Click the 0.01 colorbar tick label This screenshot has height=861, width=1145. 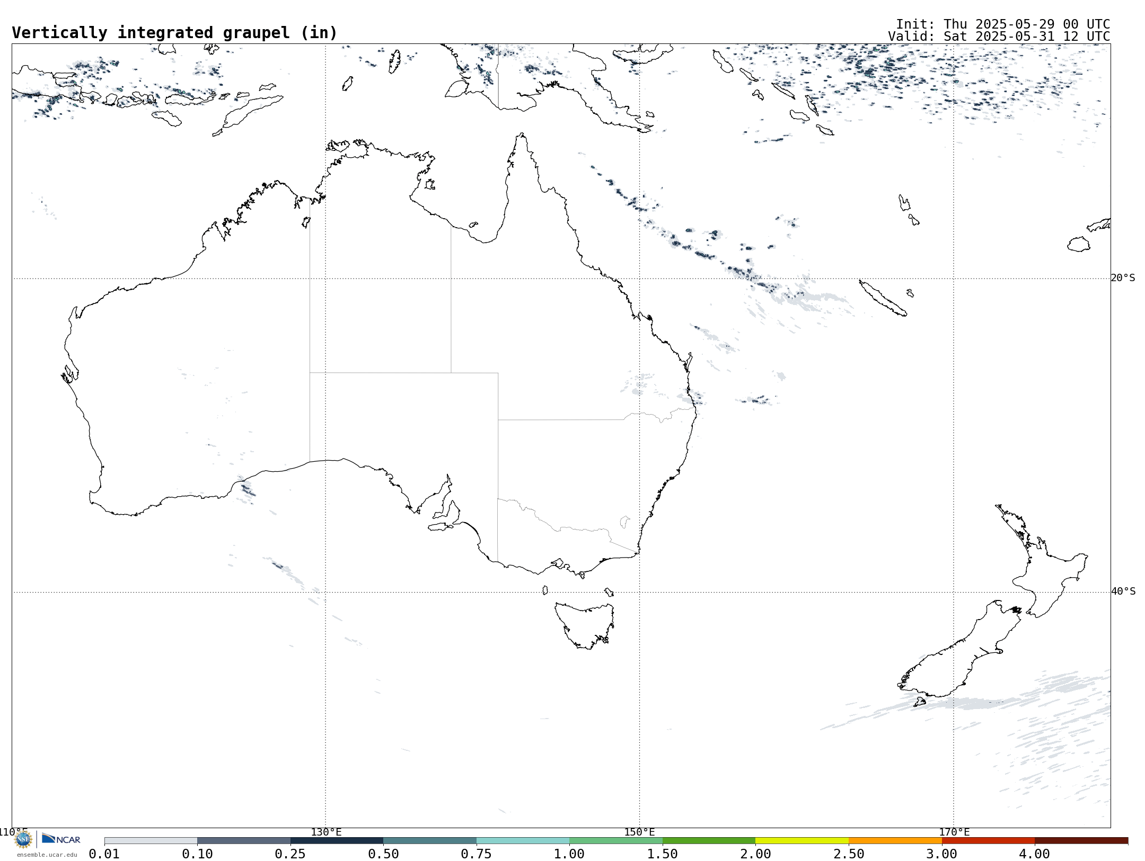104,854
